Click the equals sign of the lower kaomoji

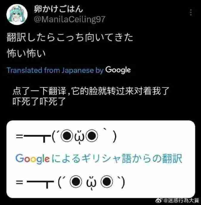(20, 182)
